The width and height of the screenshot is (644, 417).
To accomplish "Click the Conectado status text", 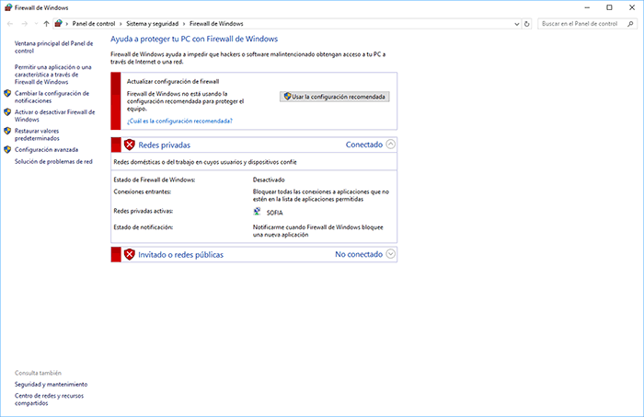I will [x=364, y=145].
